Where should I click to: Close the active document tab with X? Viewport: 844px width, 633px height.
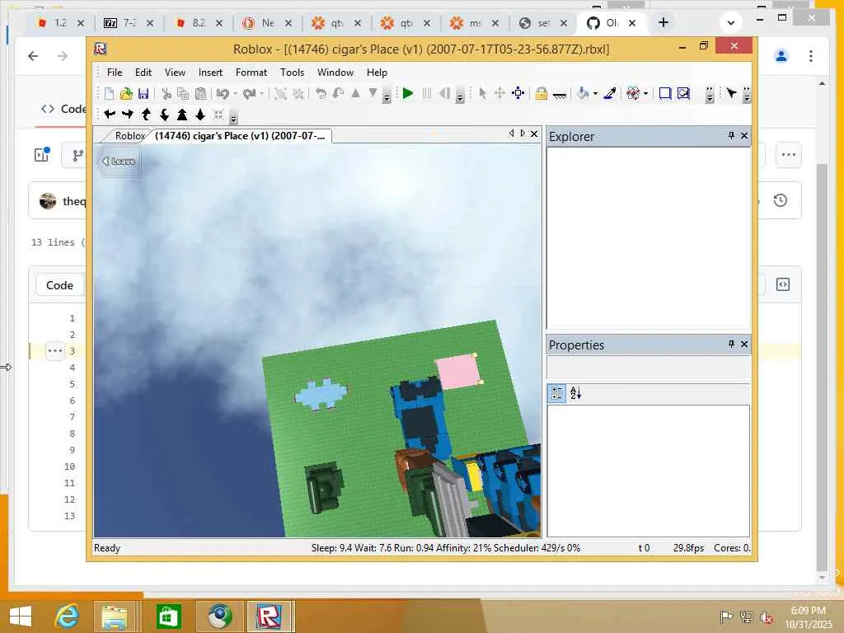534,134
